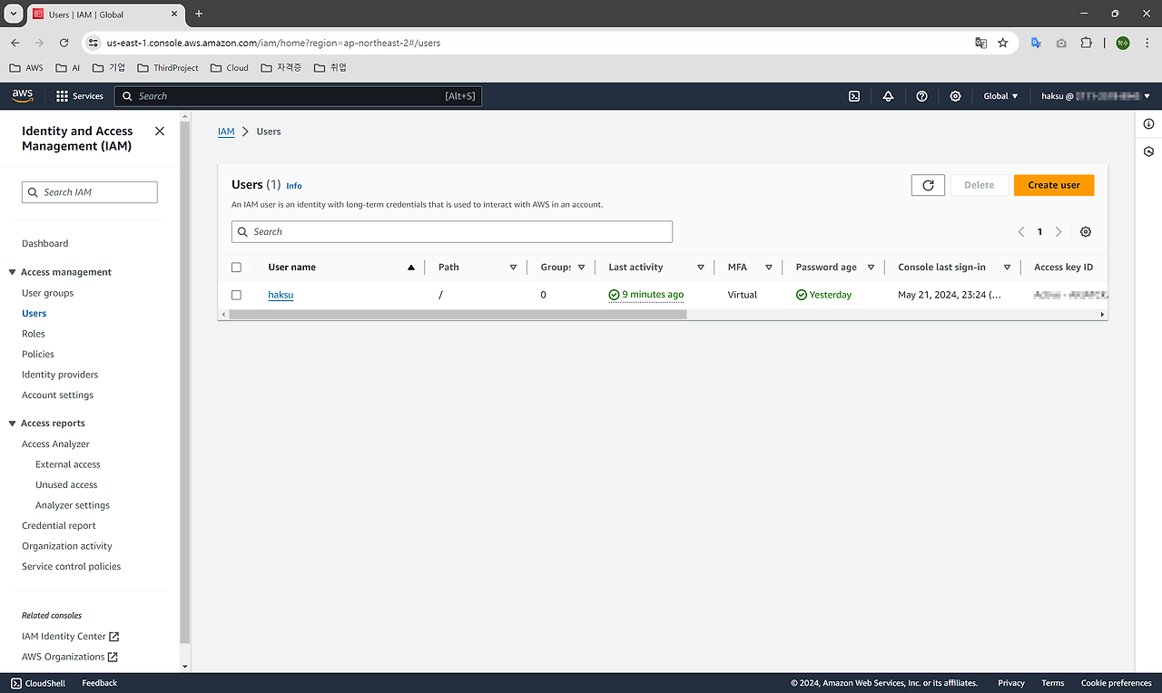
Task: Open Policies in the sidebar
Action: tap(38, 354)
